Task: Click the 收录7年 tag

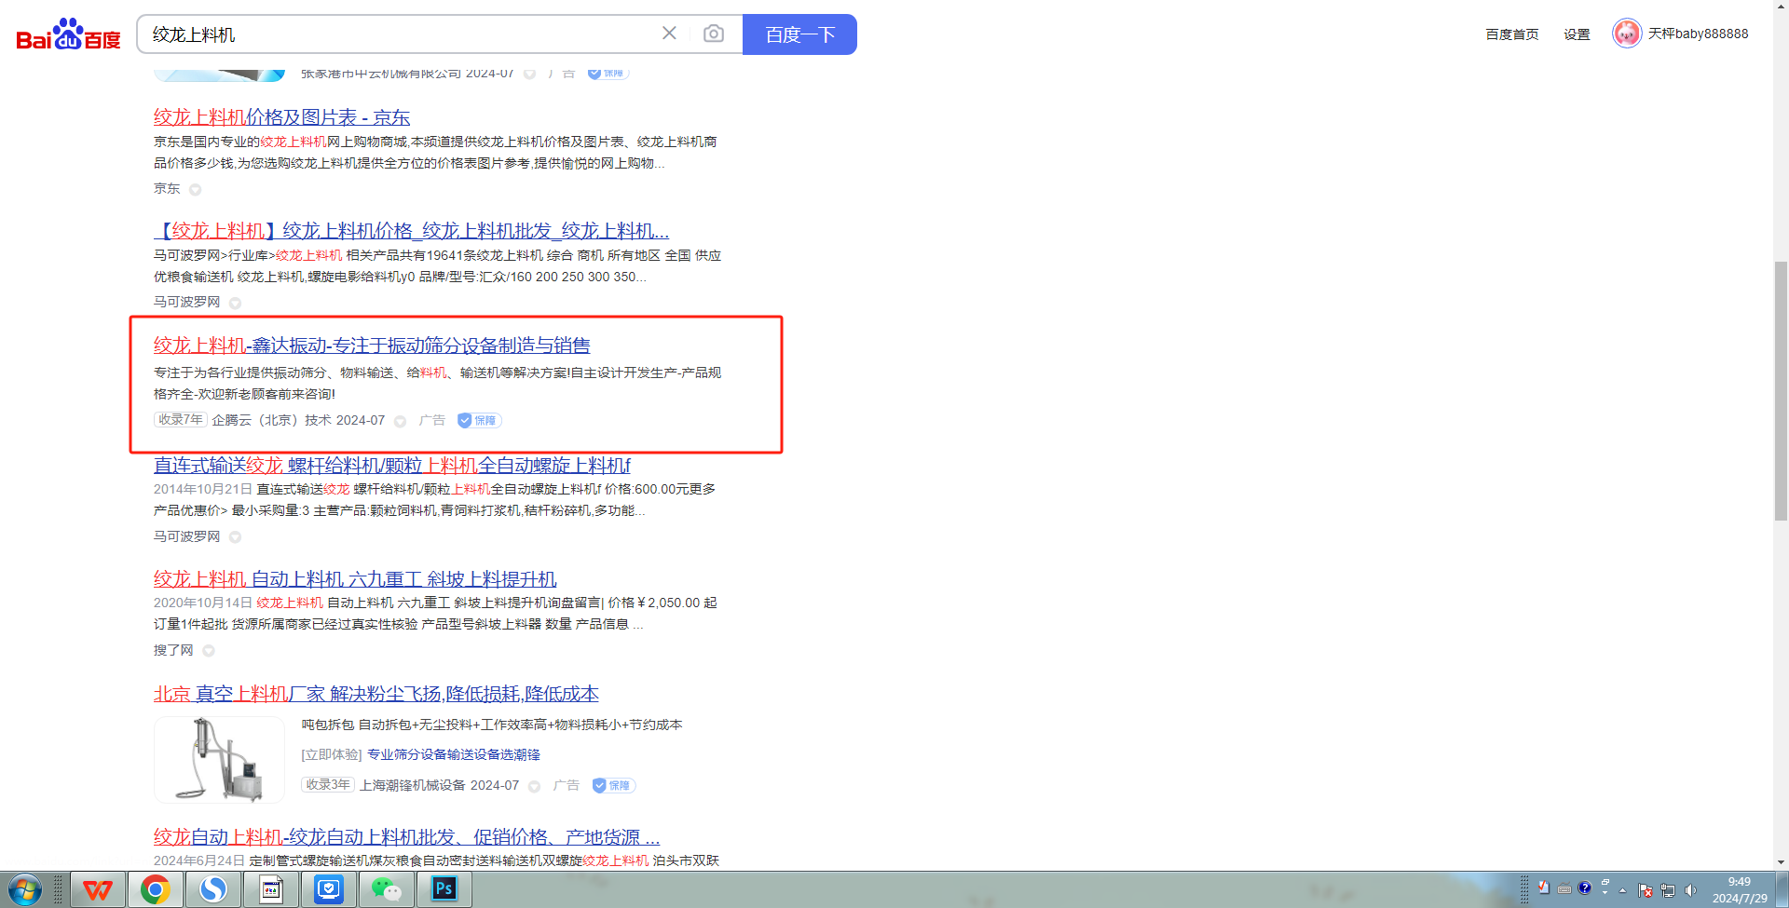Action: [181, 420]
